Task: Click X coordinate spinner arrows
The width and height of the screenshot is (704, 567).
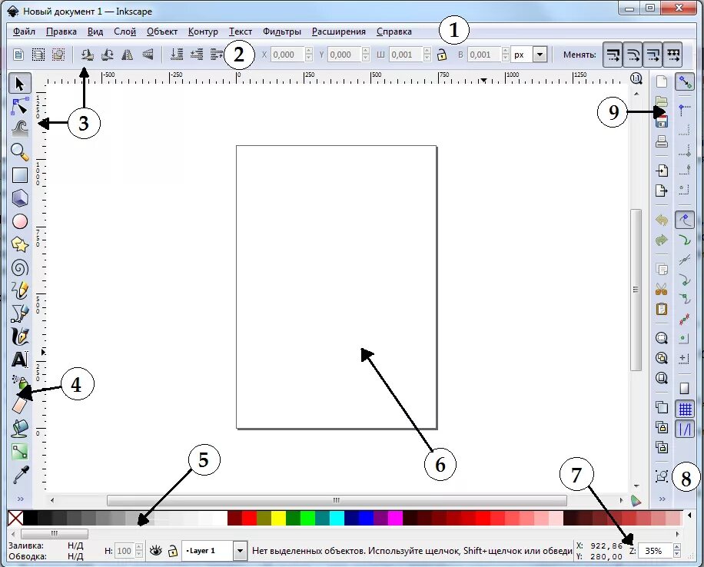Action: pos(308,55)
